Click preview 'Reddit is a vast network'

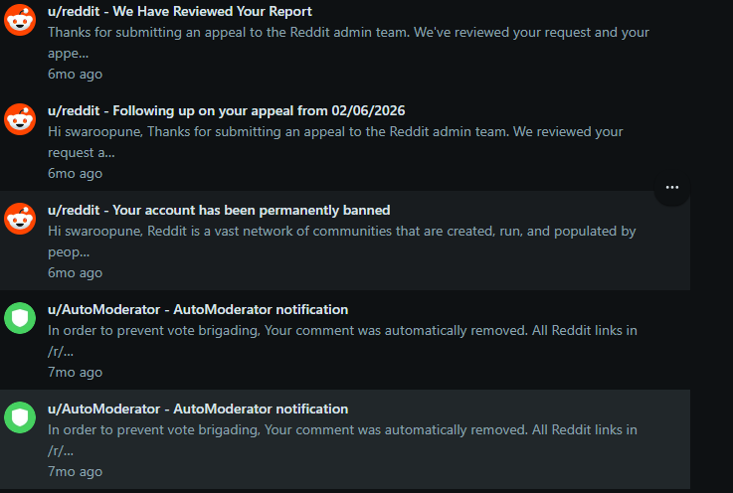tap(342, 242)
